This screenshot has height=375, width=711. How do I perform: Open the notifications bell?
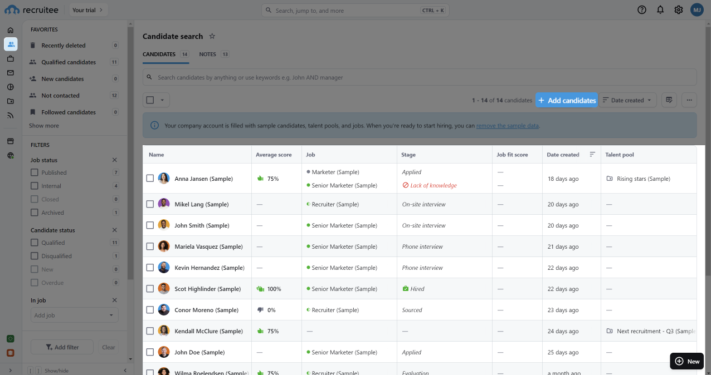click(660, 10)
